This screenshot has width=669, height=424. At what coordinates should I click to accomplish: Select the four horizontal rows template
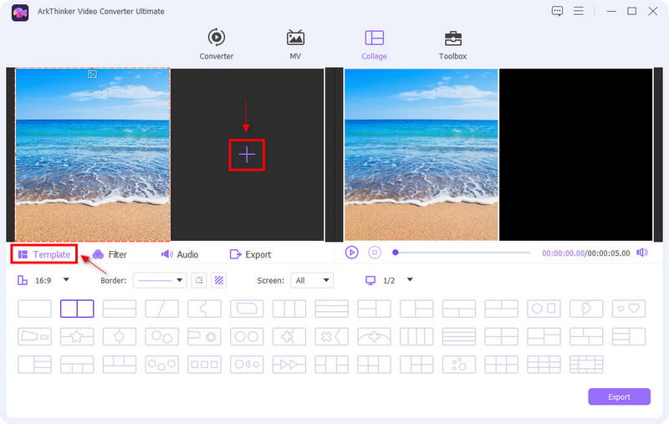[459, 336]
